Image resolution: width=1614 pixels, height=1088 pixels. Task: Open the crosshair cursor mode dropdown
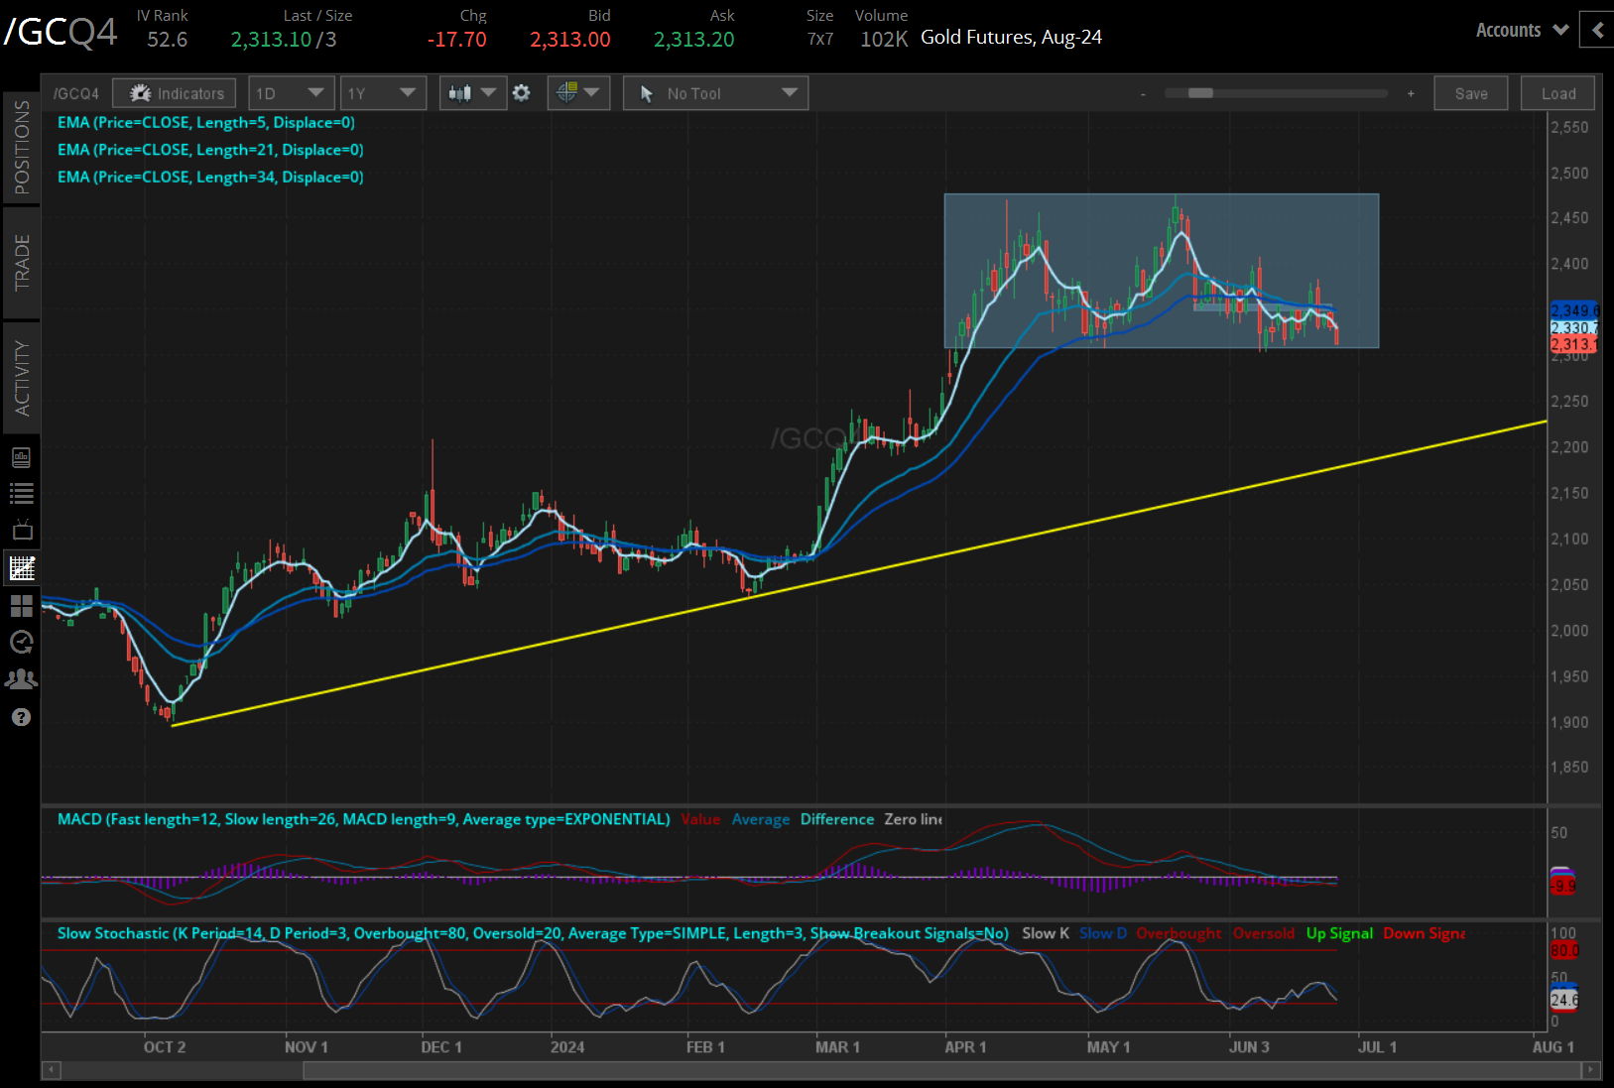(578, 93)
